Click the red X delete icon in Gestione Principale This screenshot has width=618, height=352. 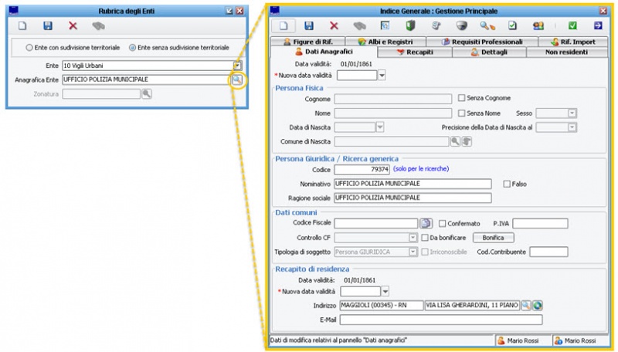pos(334,26)
